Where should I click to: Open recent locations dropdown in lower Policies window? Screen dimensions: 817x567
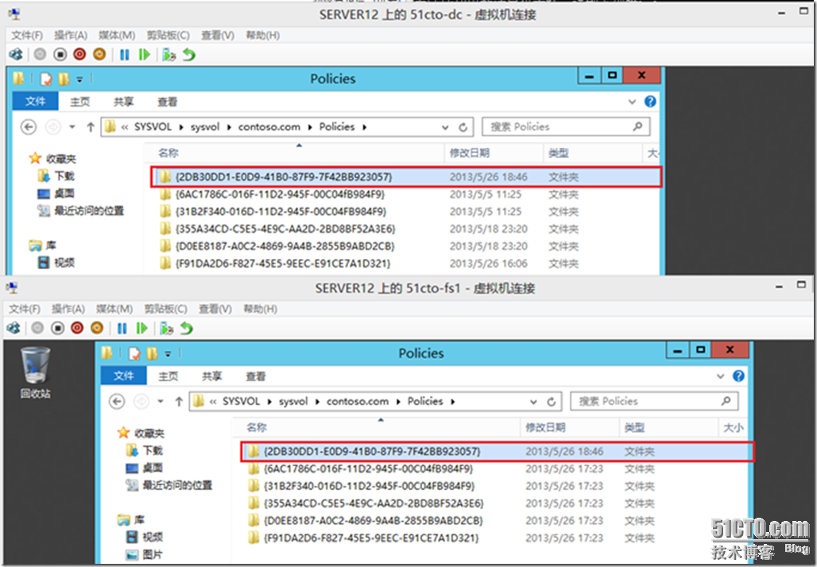(161, 401)
